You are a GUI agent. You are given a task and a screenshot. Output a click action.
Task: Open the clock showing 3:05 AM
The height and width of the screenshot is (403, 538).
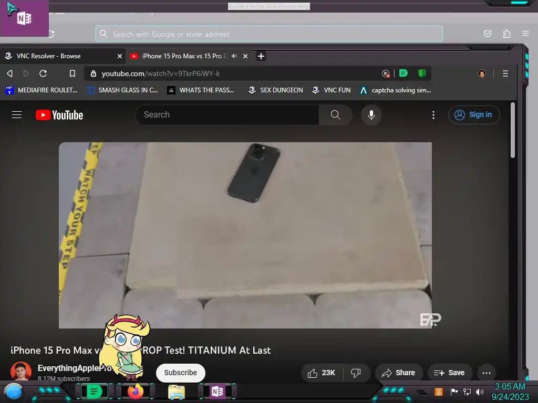click(510, 391)
